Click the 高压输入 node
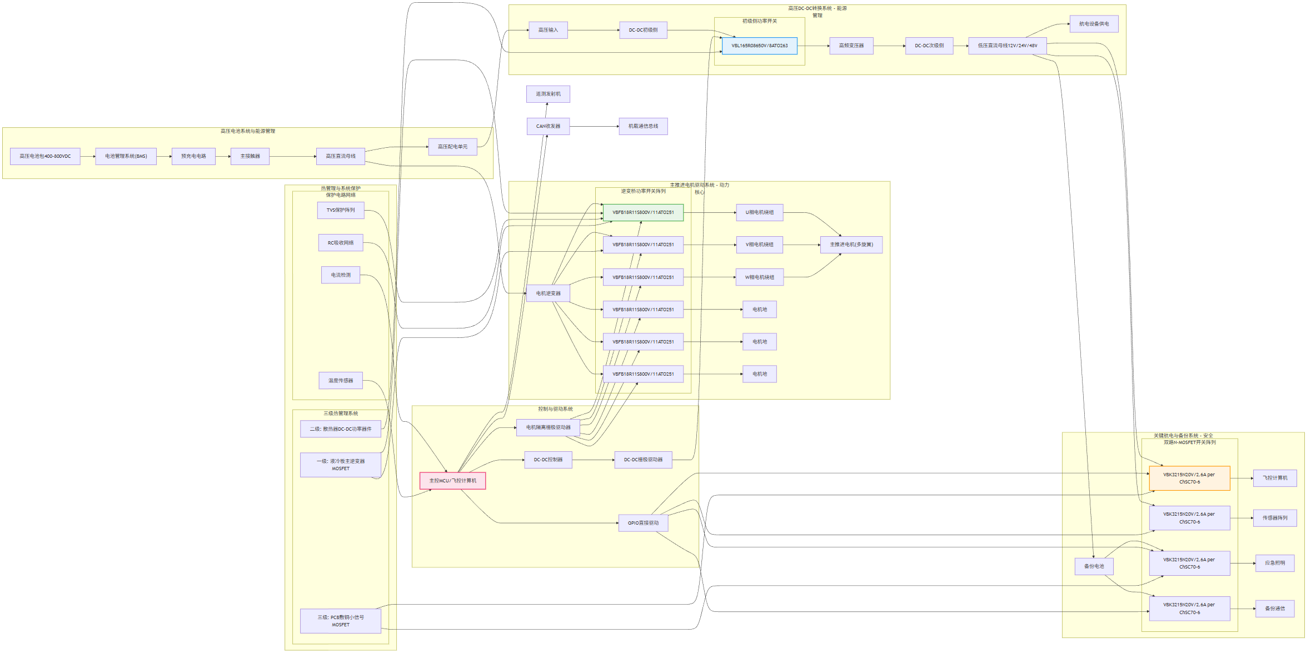 pos(548,30)
